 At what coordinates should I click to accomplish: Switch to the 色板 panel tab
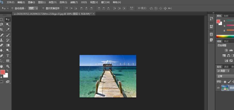226,16
